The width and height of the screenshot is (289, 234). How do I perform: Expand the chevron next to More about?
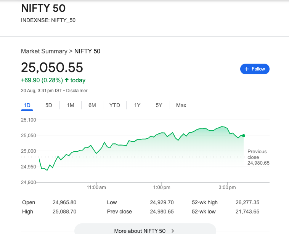click(x=173, y=231)
